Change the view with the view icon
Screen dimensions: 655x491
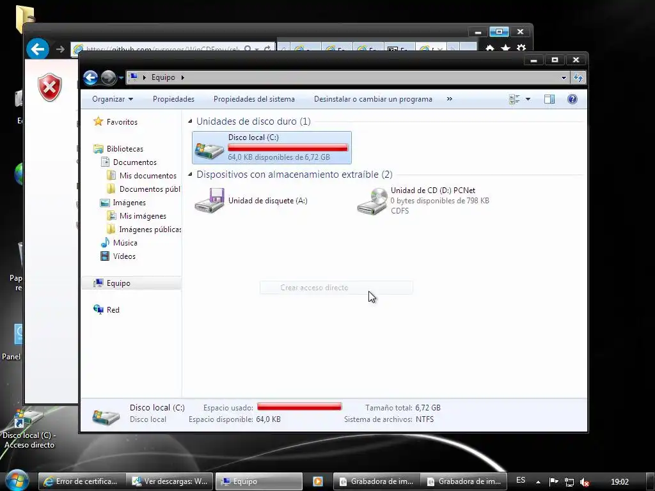514,99
